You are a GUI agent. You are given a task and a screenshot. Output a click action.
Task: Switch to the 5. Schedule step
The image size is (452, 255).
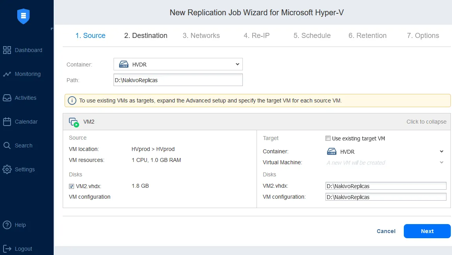(312, 36)
